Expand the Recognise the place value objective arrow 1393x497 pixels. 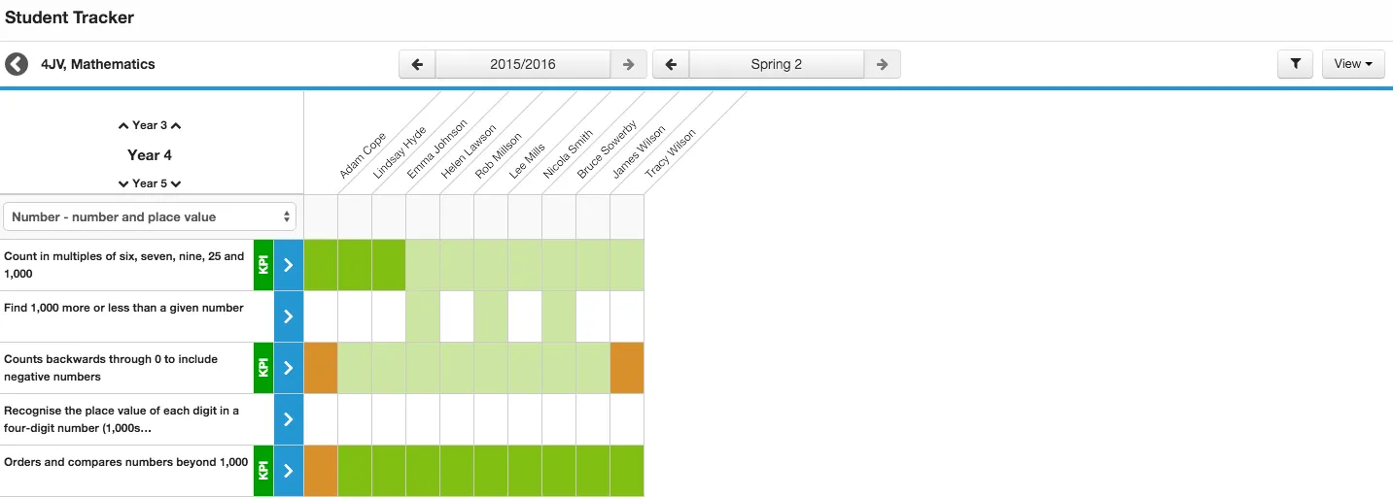click(x=288, y=419)
